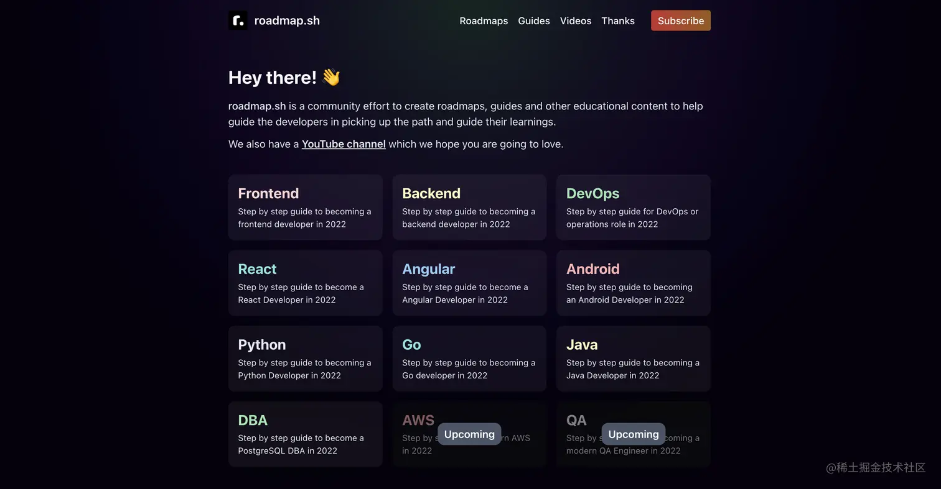Open the Guides nav item
The width and height of the screenshot is (941, 489).
[x=534, y=21]
